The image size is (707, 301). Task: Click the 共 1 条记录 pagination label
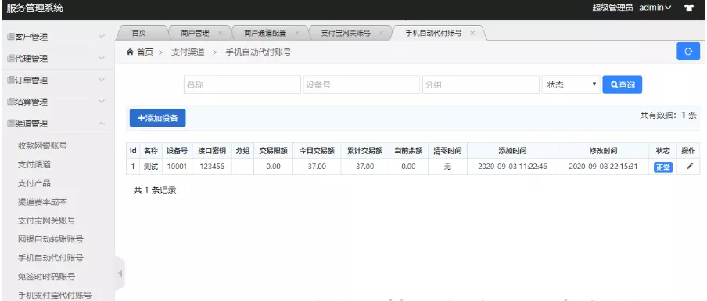click(155, 190)
